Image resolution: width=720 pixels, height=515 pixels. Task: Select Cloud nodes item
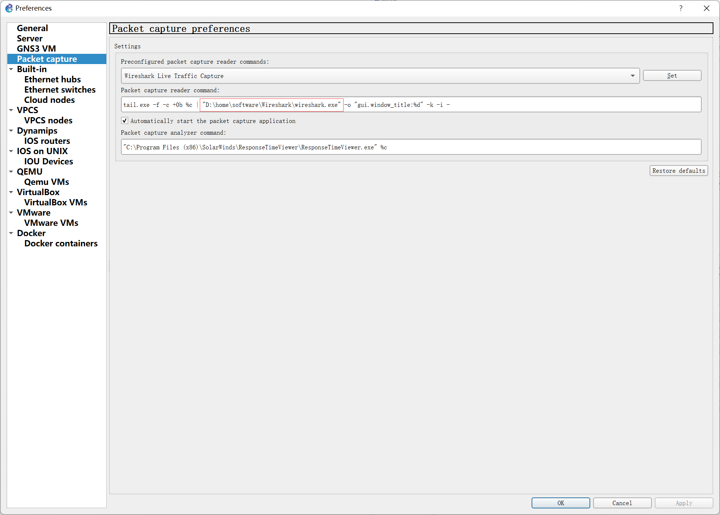coord(49,100)
